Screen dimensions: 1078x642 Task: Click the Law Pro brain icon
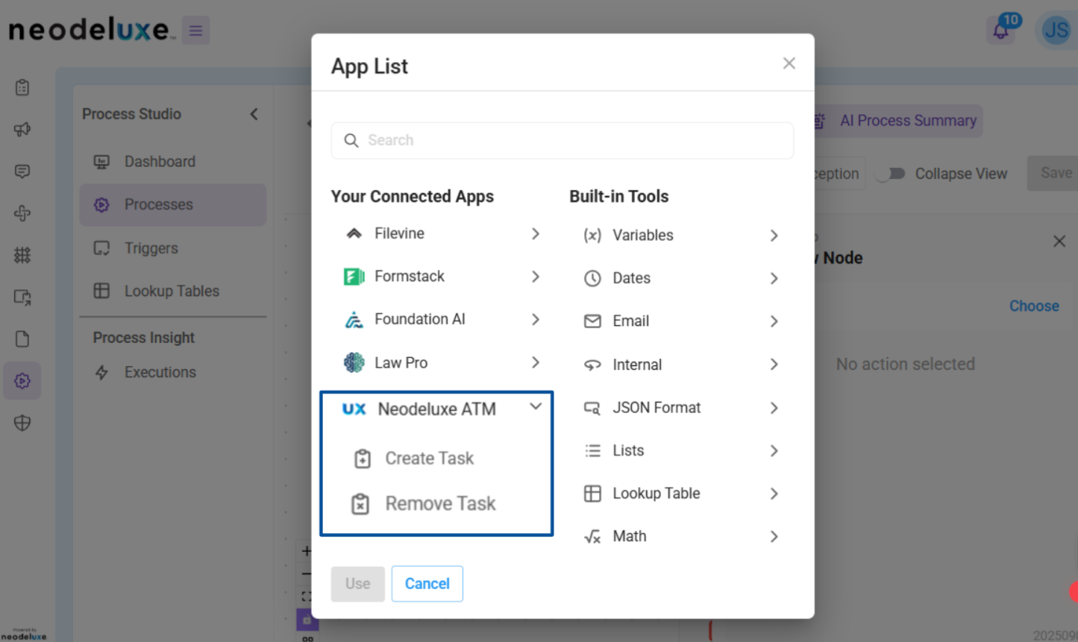click(354, 363)
